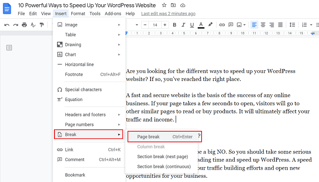The image size is (319, 182).
Task: Click the right indent ruler marker
Action: [313, 33]
